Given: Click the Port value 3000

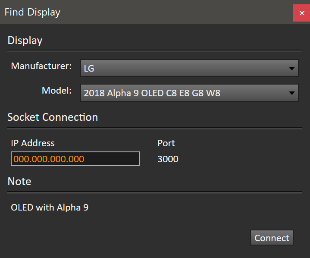Looking at the screenshot, I should click(168, 159).
